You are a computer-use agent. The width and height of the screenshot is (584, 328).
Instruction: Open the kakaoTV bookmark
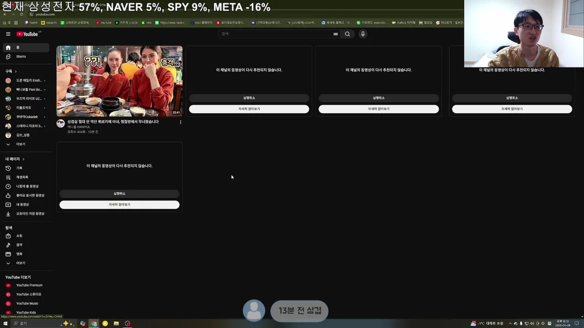[x=49, y=22]
